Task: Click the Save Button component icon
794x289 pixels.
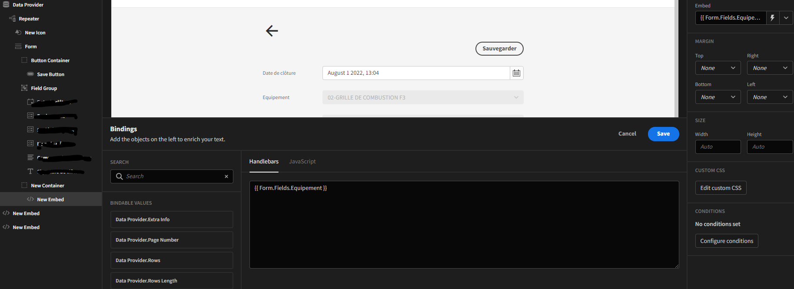Action: [30, 74]
